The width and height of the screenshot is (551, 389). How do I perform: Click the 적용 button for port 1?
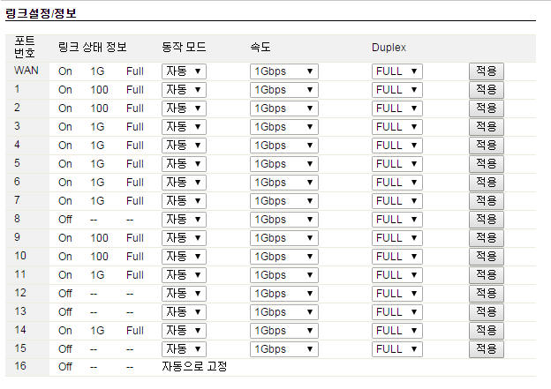(487, 90)
